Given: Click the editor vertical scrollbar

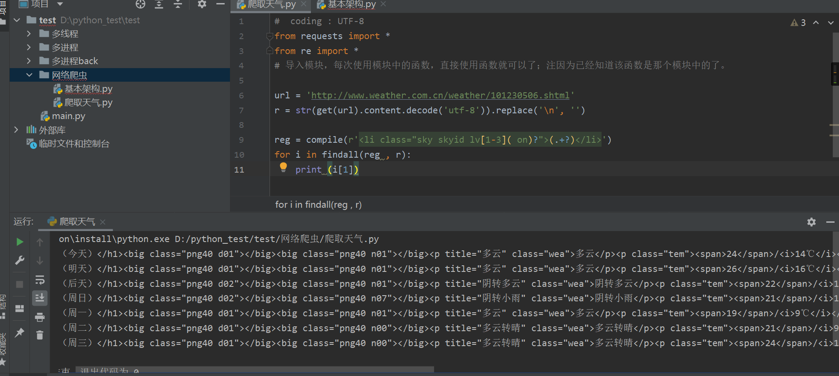Looking at the screenshot, I should click(835, 94).
